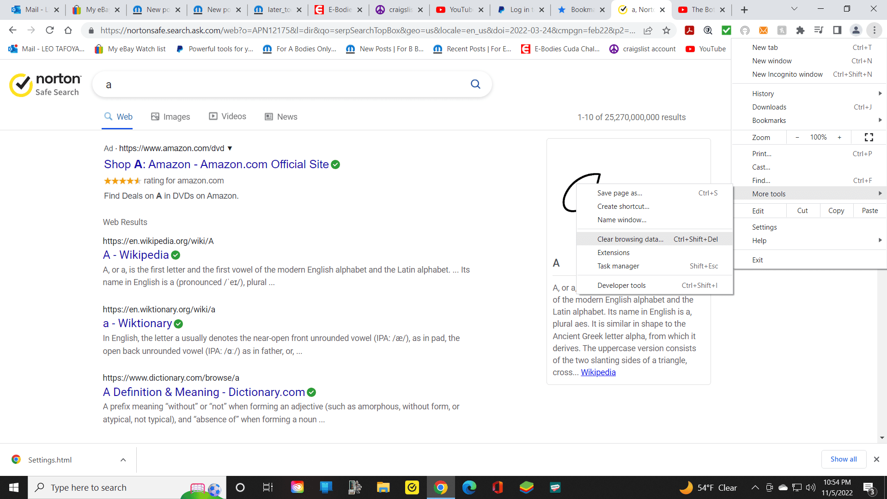Image resolution: width=887 pixels, height=499 pixels.
Task: Click the share page icon in address bar
Action: tap(648, 30)
